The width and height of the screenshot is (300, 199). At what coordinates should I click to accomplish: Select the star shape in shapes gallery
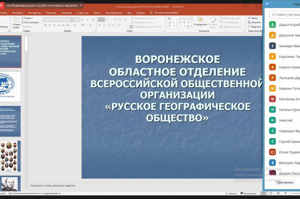188,26
